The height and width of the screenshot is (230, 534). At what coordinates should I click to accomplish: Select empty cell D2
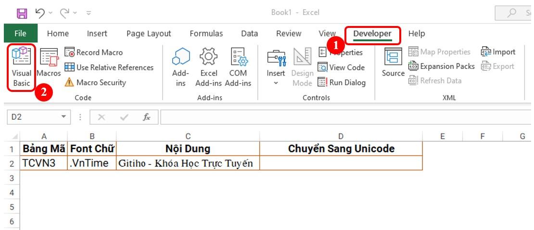click(341, 163)
